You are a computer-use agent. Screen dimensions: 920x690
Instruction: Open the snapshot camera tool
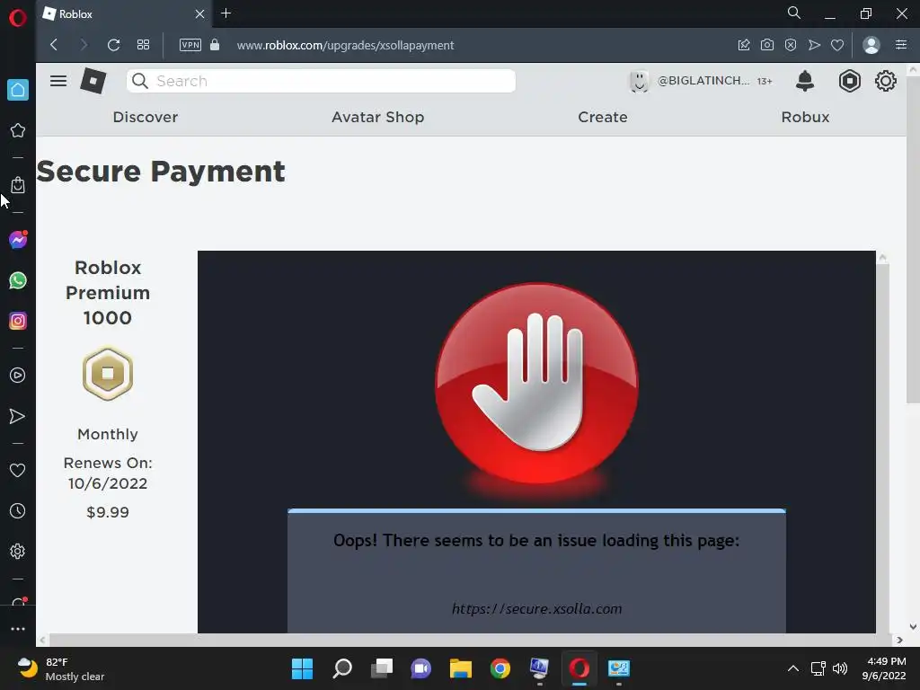pyautogui.click(x=767, y=45)
